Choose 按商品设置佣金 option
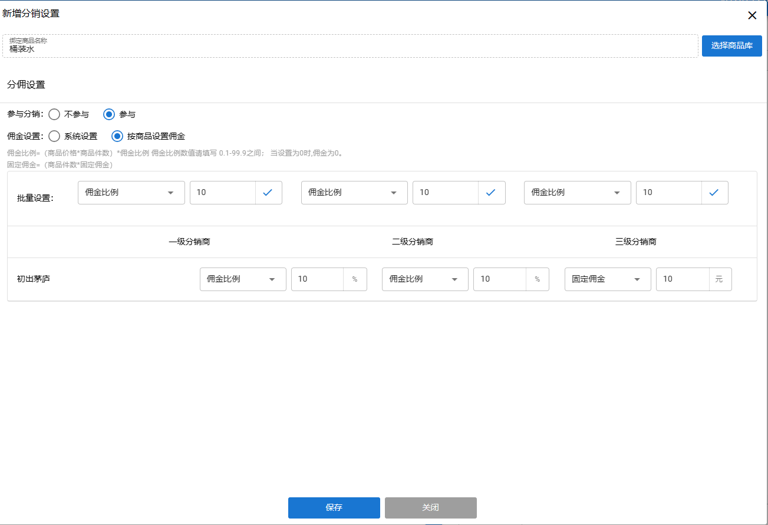 pos(117,136)
